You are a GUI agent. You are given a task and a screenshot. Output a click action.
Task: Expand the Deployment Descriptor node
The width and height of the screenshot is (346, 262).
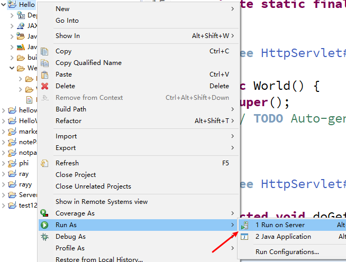(12, 15)
